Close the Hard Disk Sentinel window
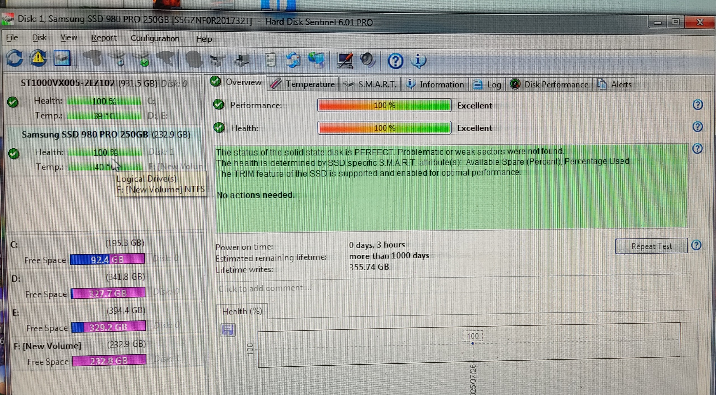 (x=700, y=22)
